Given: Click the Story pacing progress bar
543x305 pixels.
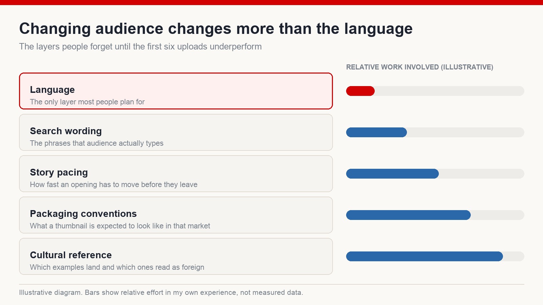Looking at the screenshot, I should pos(435,174).
